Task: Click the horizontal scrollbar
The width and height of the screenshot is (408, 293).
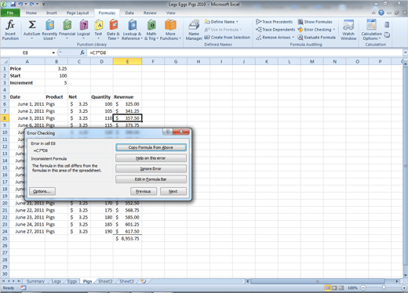Action: [318, 281]
